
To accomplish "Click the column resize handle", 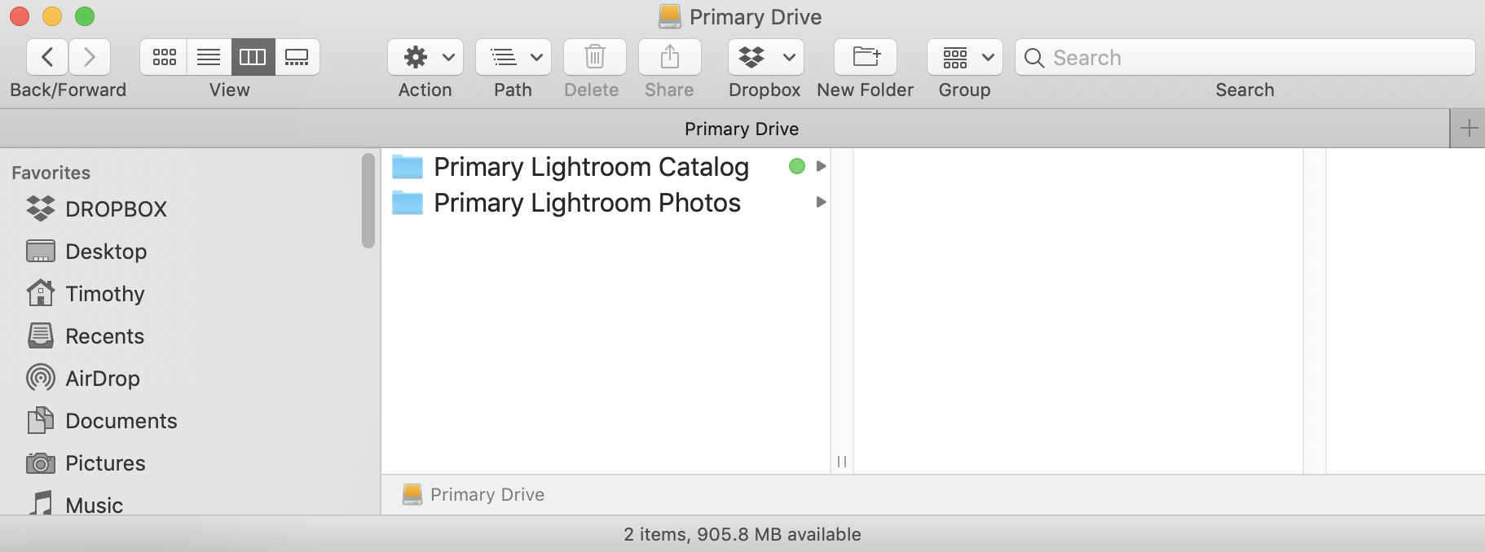I will (x=842, y=462).
